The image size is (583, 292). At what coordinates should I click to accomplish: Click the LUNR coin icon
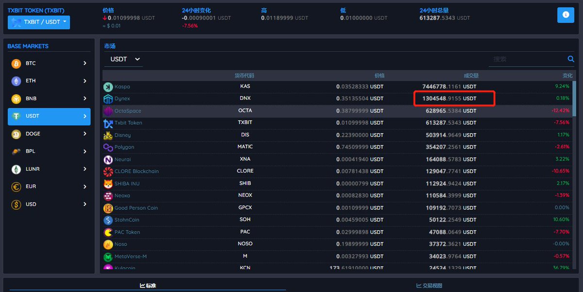pyautogui.click(x=17, y=169)
